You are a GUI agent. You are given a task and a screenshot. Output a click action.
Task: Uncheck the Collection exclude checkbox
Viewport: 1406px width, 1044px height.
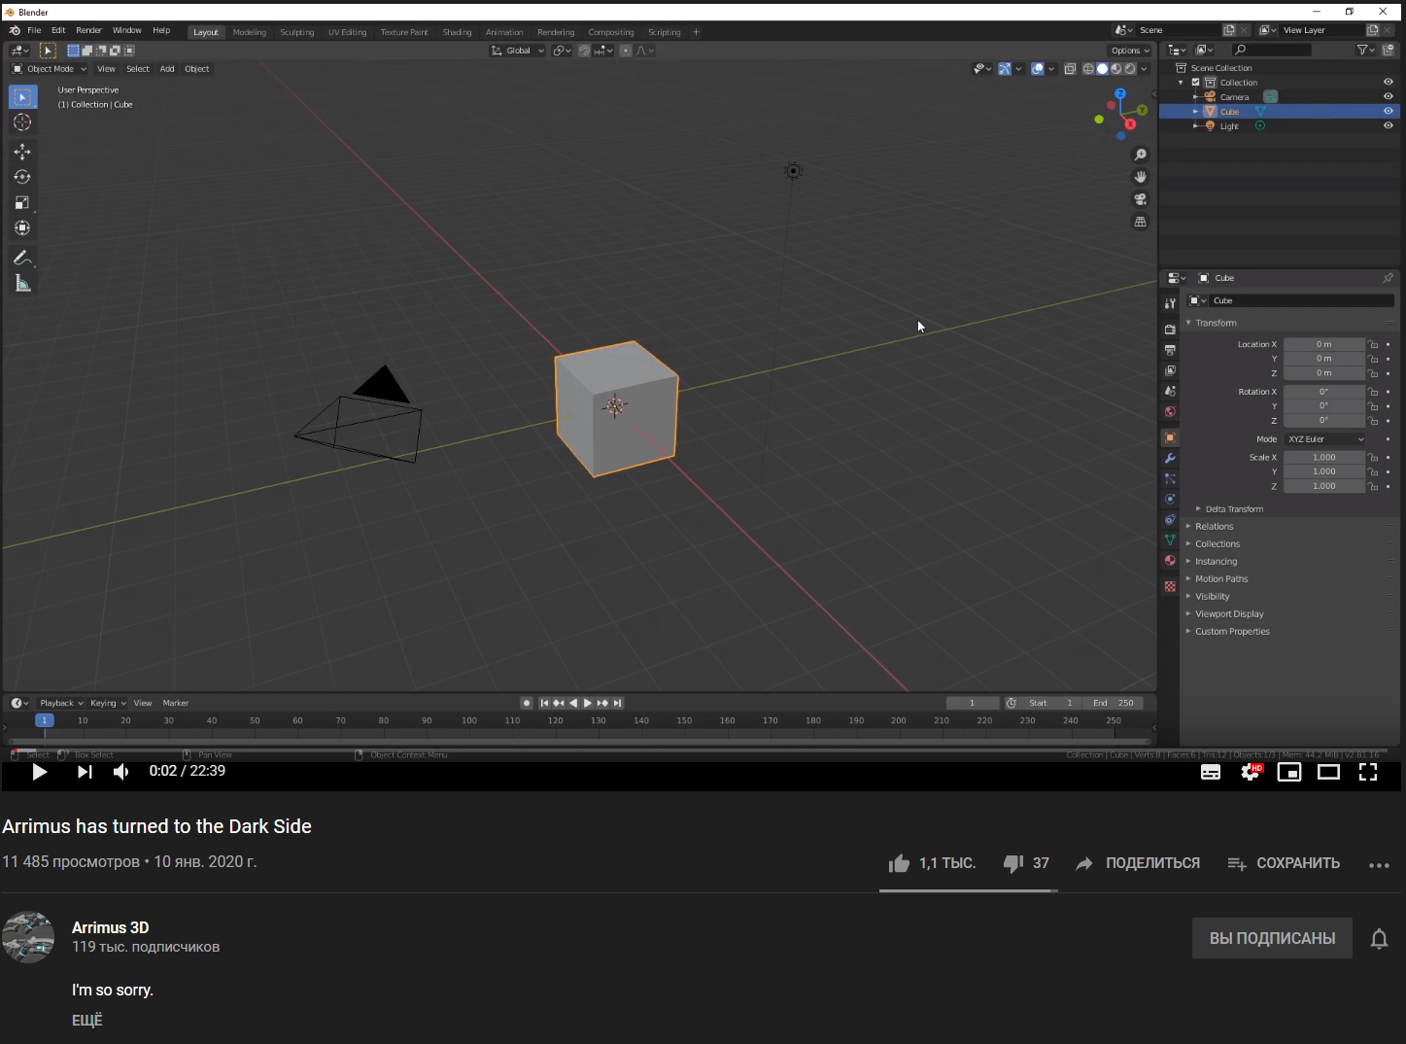tap(1196, 82)
